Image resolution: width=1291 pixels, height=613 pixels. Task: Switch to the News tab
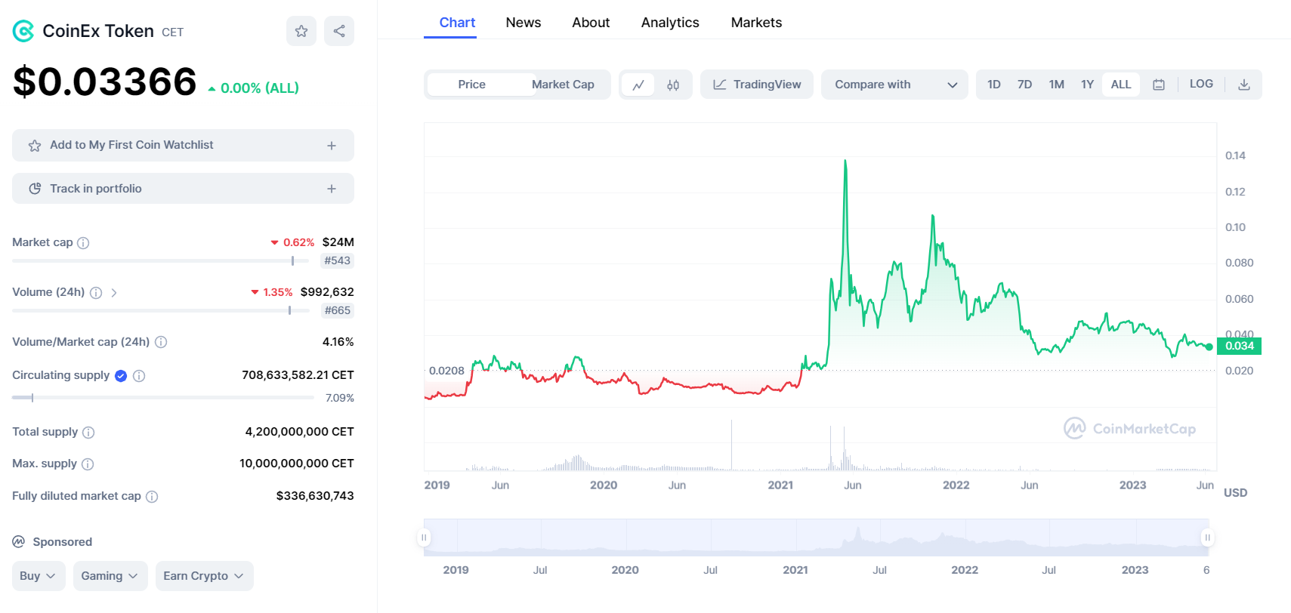pyautogui.click(x=524, y=23)
